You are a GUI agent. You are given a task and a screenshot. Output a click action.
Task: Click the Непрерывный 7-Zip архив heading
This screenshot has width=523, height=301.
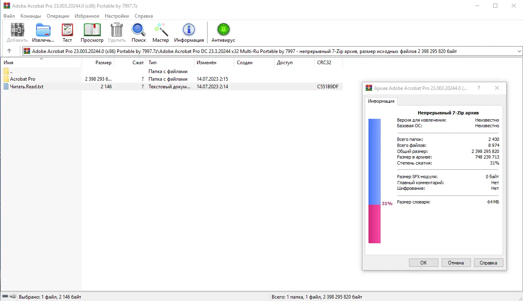pos(448,113)
